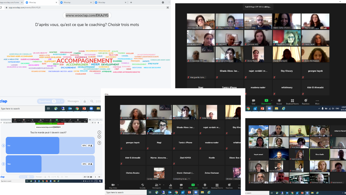This screenshot has width=346, height=195.
Task: Select Rima Kadib tile in bottom-right Zoom window
Action: coord(320,154)
